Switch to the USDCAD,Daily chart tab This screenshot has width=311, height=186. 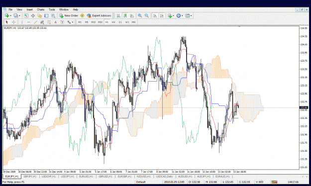pos(164,177)
